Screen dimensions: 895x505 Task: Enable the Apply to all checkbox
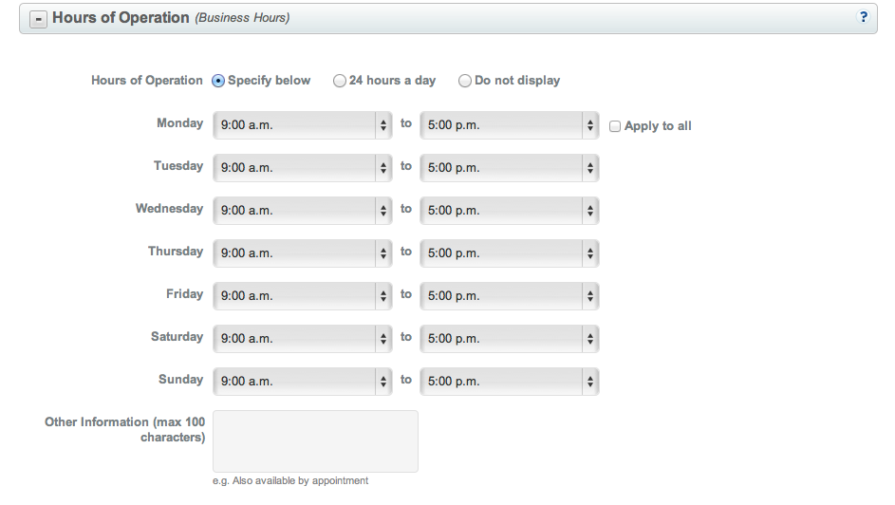click(615, 125)
